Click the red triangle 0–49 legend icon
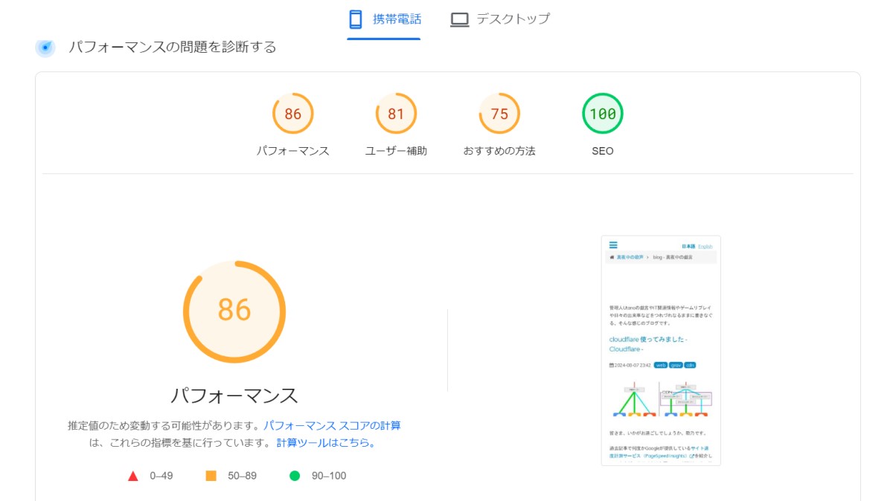 click(133, 476)
